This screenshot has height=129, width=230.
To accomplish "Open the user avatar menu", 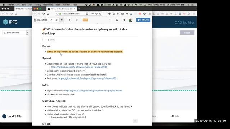I will [x=130, y=20].
